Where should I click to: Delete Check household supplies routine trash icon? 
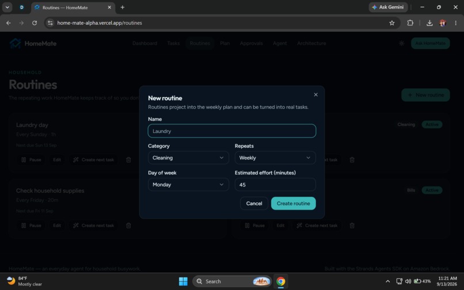(128, 226)
